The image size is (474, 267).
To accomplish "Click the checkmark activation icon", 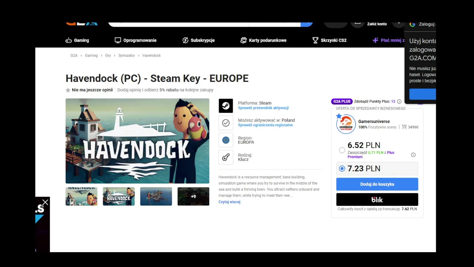I will click(226, 123).
